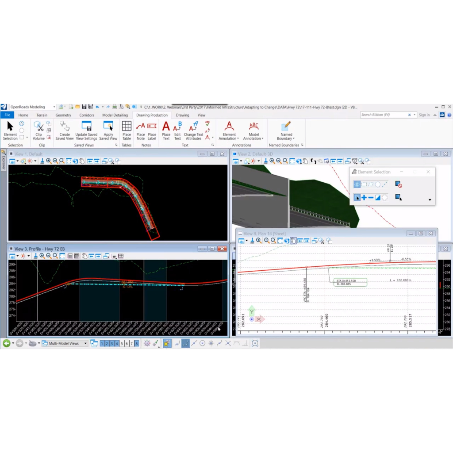
Task: Click the Apply Saved View icon
Action: click(108, 130)
